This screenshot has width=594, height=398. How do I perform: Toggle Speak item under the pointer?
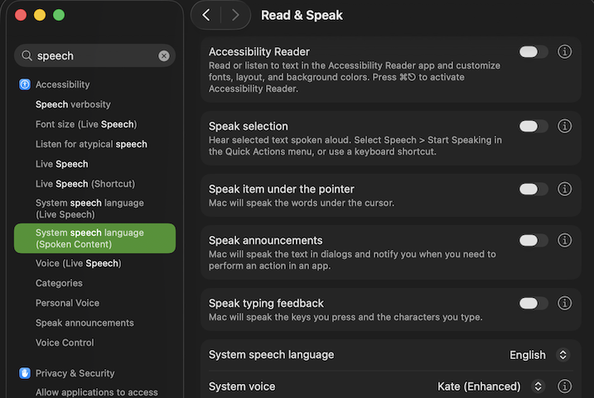click(534, 189)
